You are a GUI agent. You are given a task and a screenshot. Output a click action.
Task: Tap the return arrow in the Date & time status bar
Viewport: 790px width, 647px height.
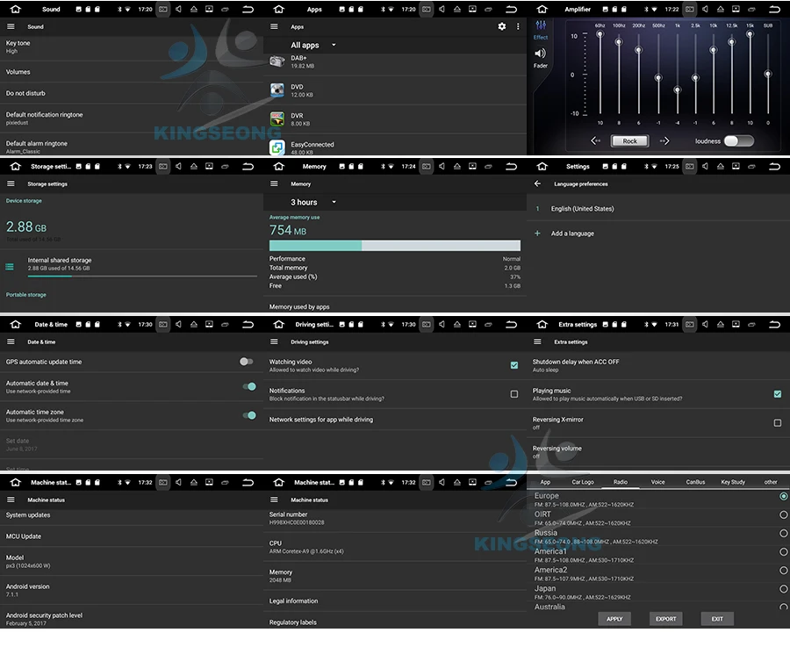(248, 325)
